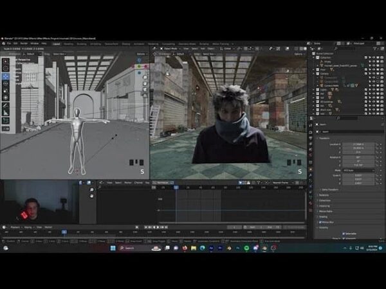Switch to the Layout workspace tab

(x=56, y=44)
